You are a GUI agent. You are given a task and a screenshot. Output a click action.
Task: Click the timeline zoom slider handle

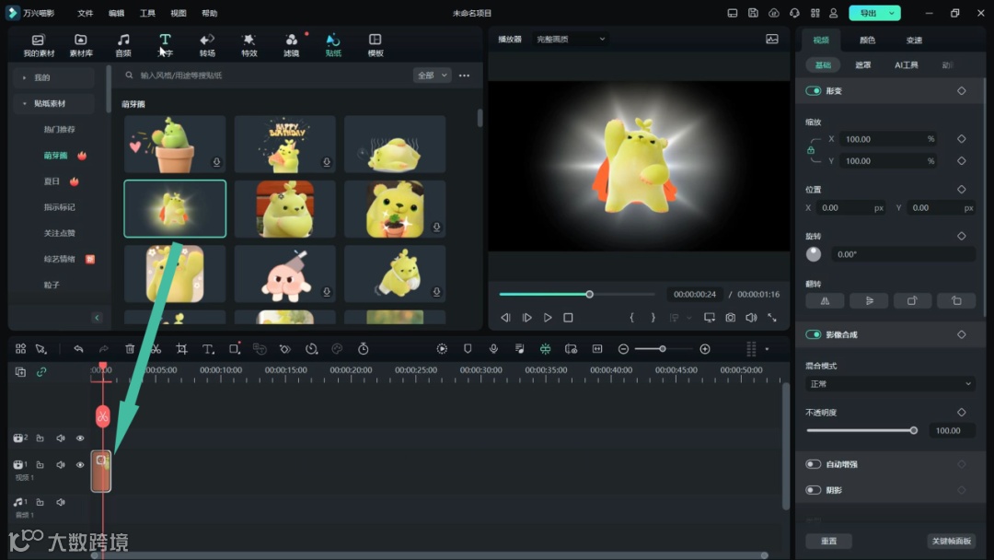click(x=663, y=349)
